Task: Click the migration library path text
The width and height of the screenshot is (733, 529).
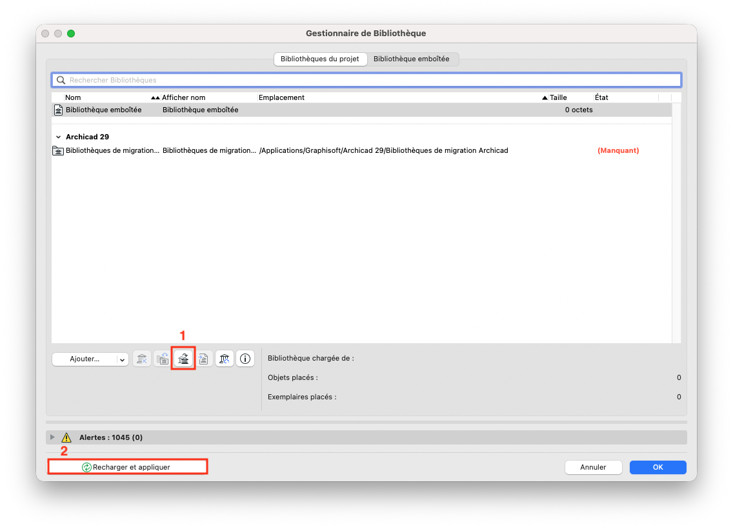Action: click(384, 150)
